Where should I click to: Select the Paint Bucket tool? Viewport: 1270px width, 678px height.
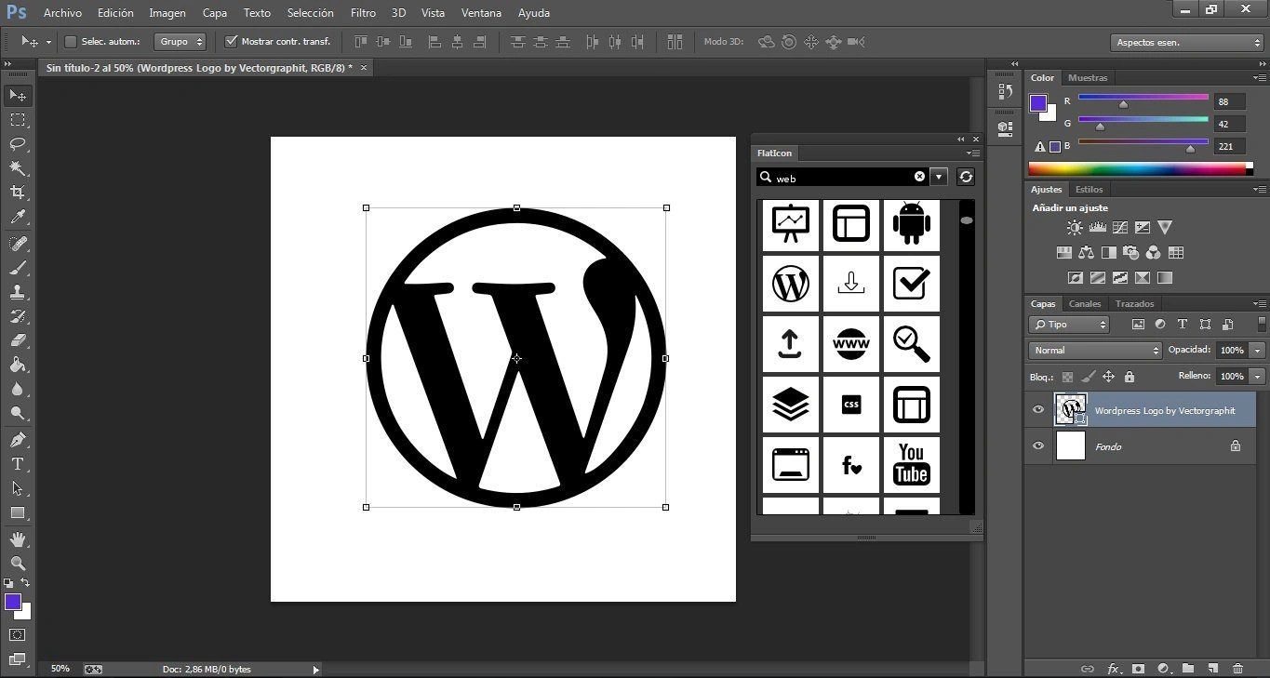[18, 366]
